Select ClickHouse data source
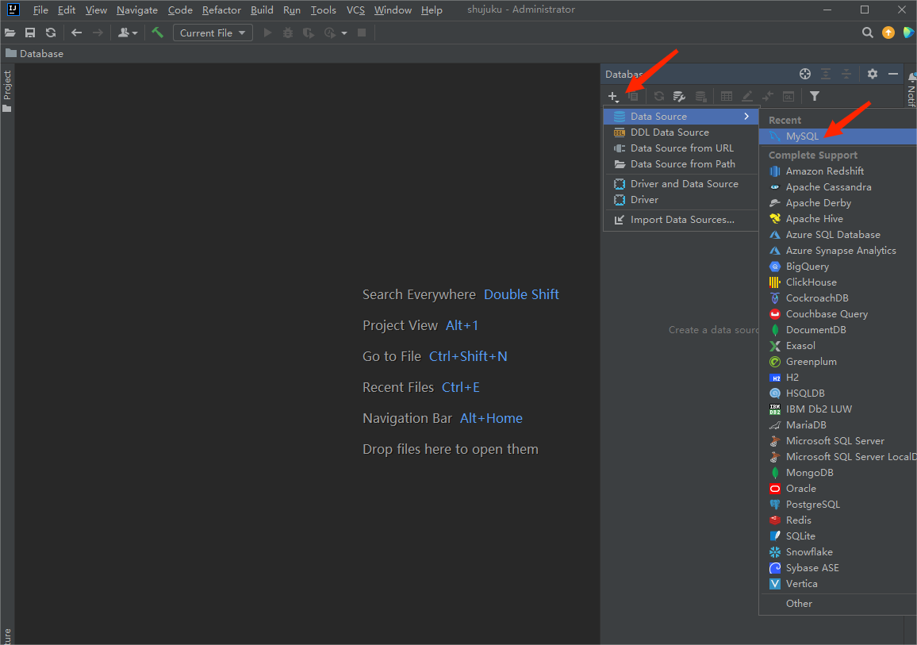 click(838, 282)
